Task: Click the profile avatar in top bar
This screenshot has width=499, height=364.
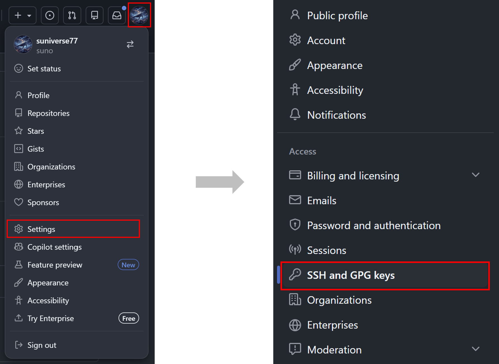Action: 139,15
